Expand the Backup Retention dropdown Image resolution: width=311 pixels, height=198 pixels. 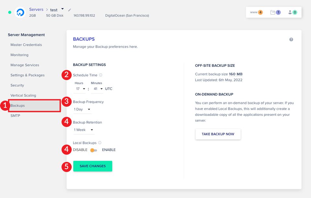point(84,130)
